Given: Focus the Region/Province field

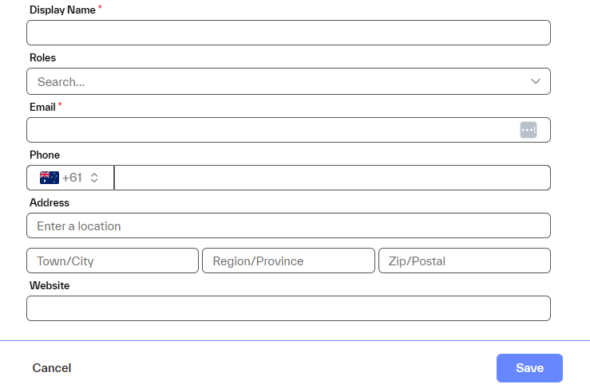Looking at the screenshot, I should click(288, 261).
